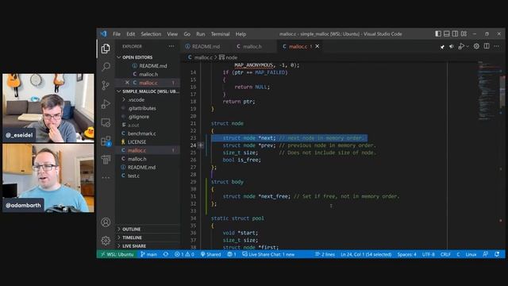
Task: Click the CRLF end-of-line status item
Action: pyautogui.click(x=445, y=254)
